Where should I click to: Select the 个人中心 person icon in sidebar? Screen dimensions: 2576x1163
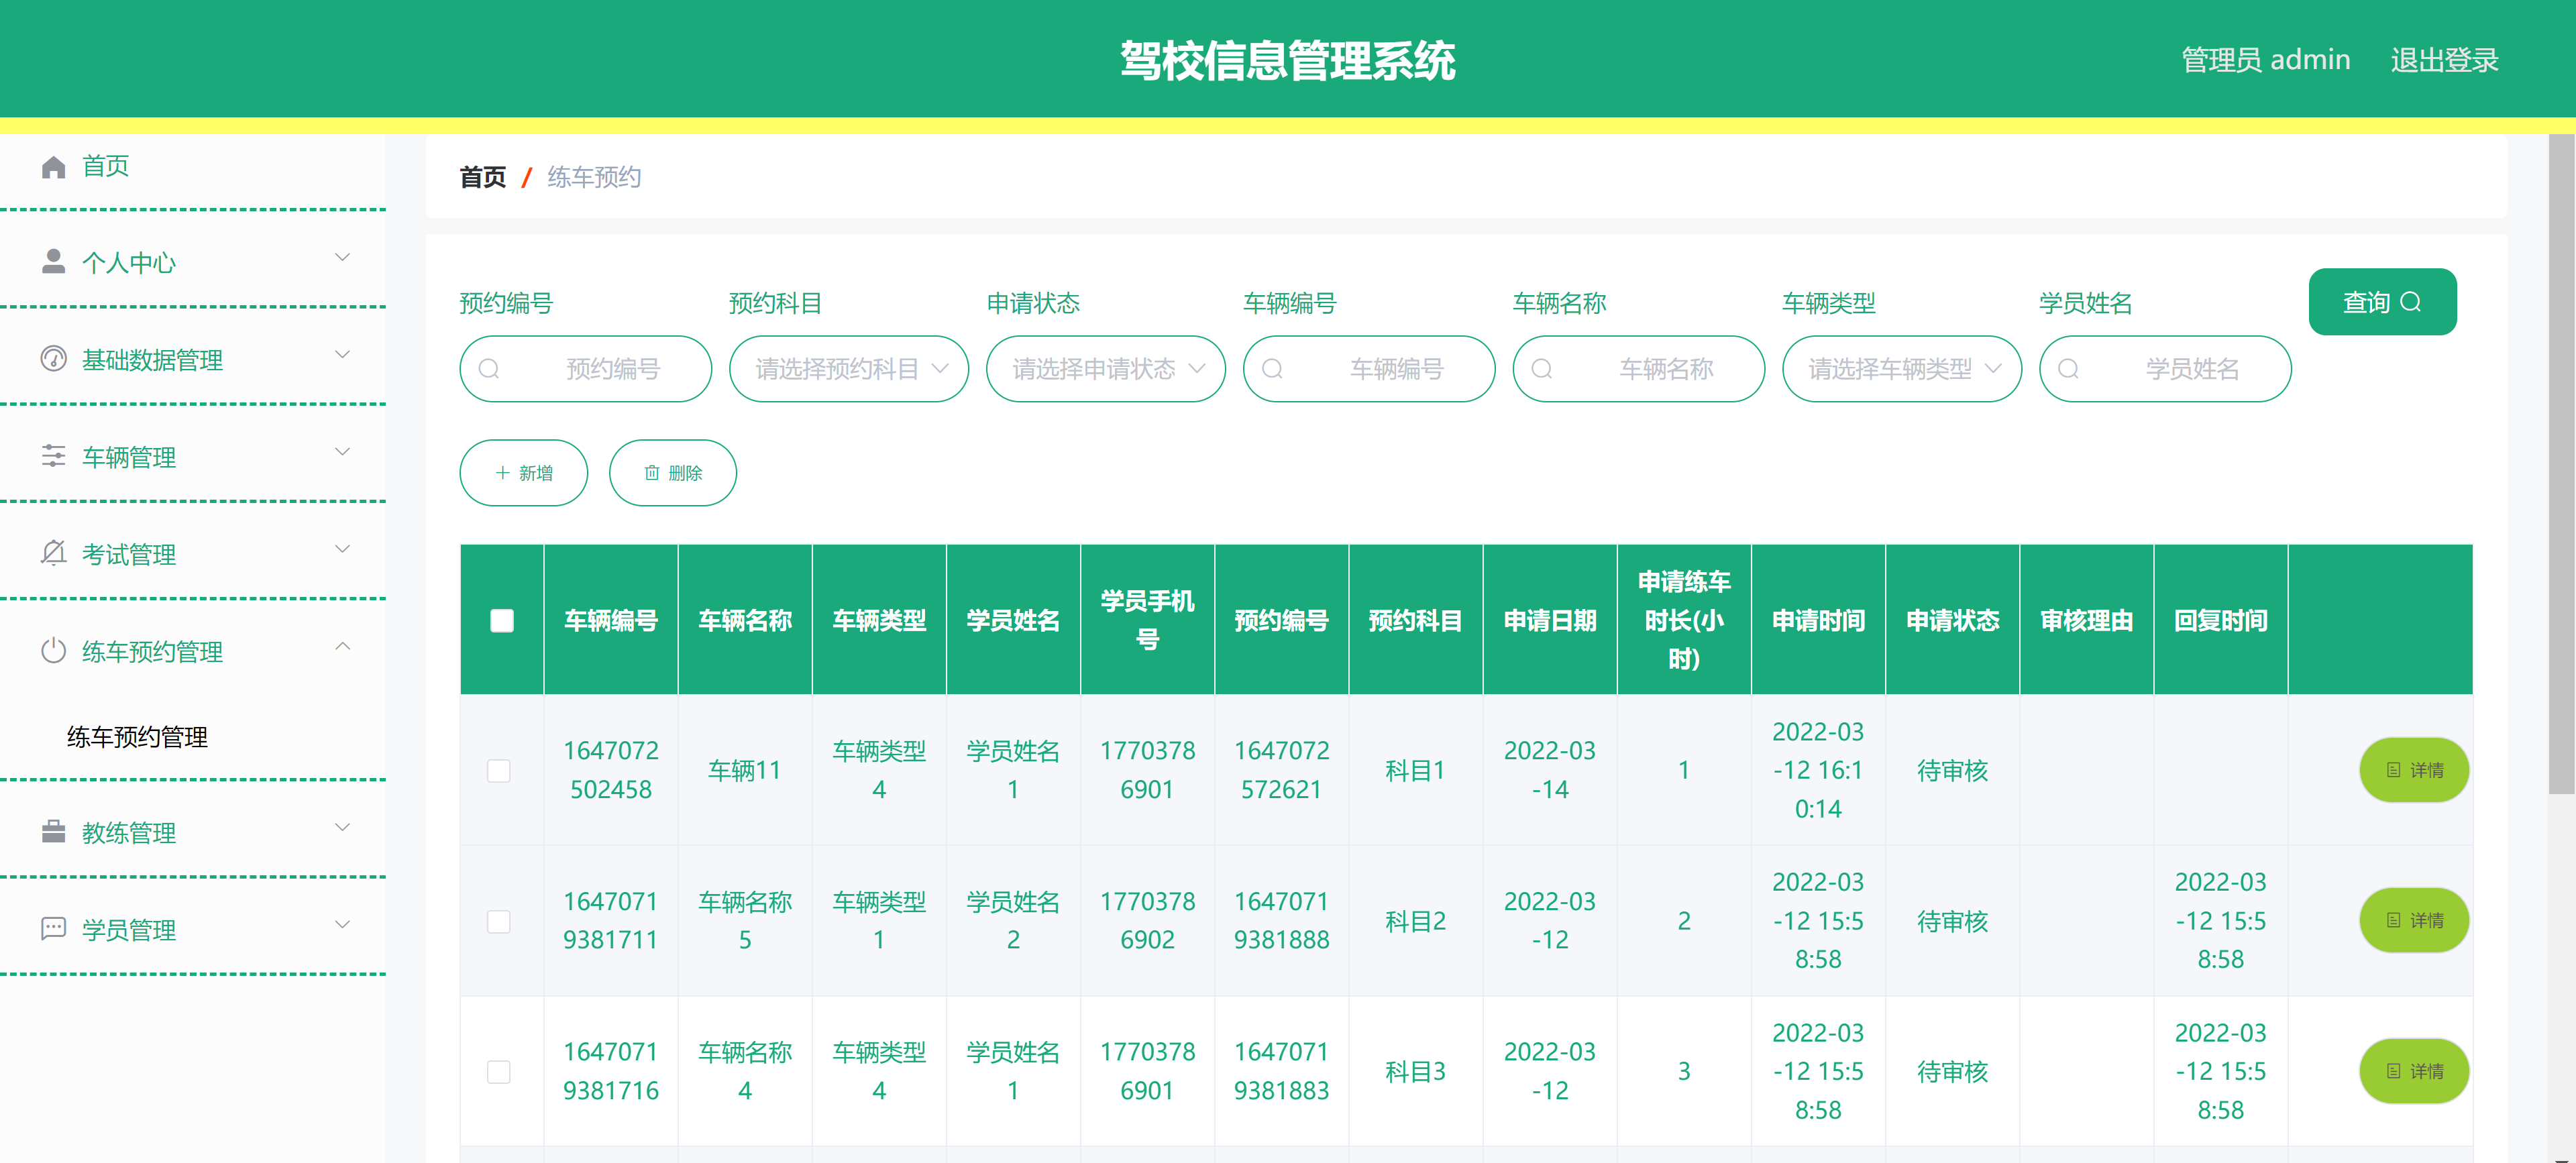point(53,262)
